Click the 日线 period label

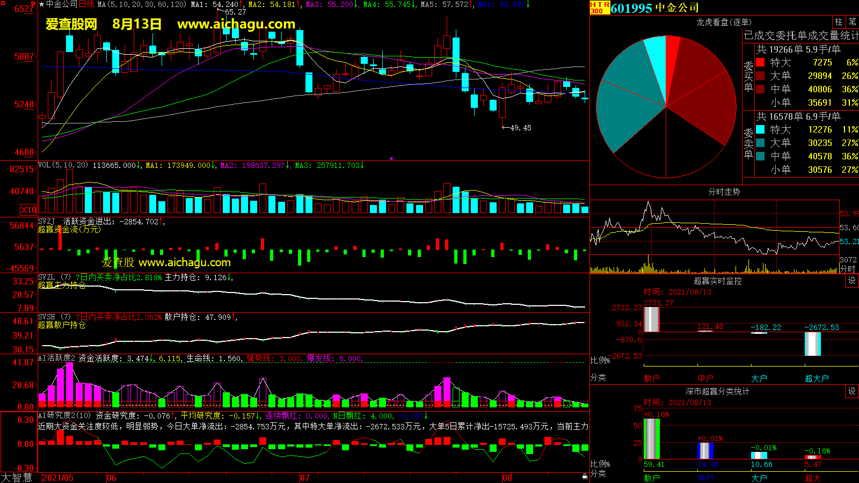point(86,4)
